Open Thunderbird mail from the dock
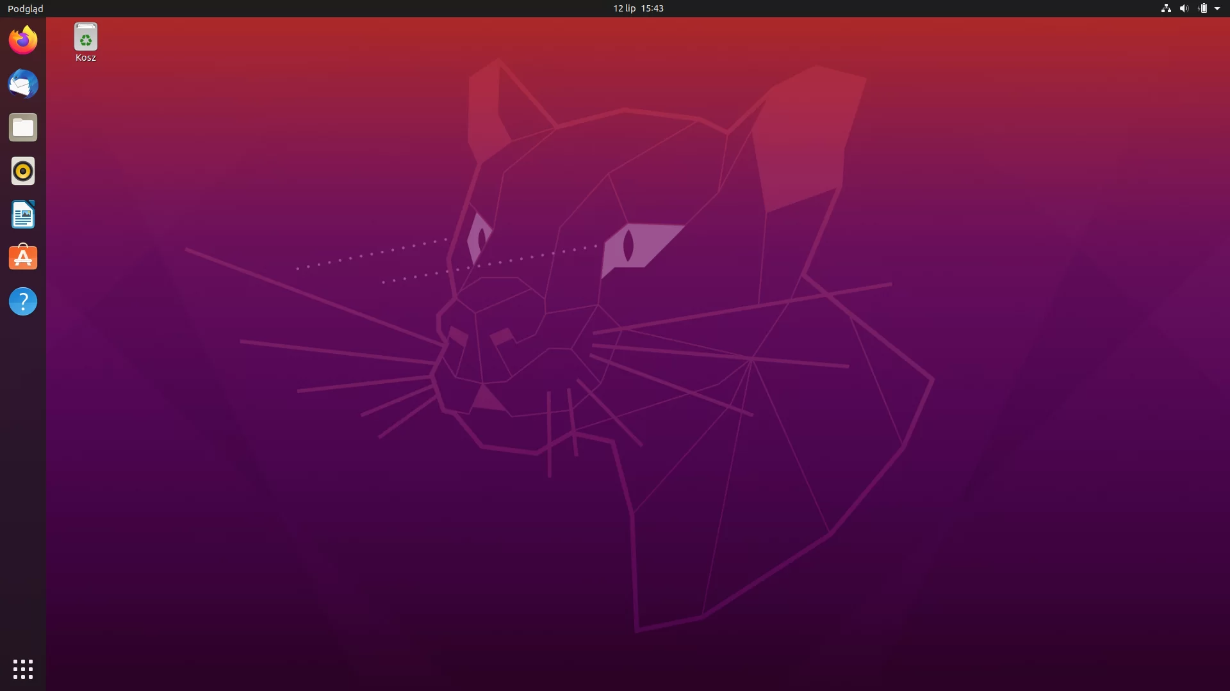This screenshot has width=1230, height=691. click(x=23, y=84)
